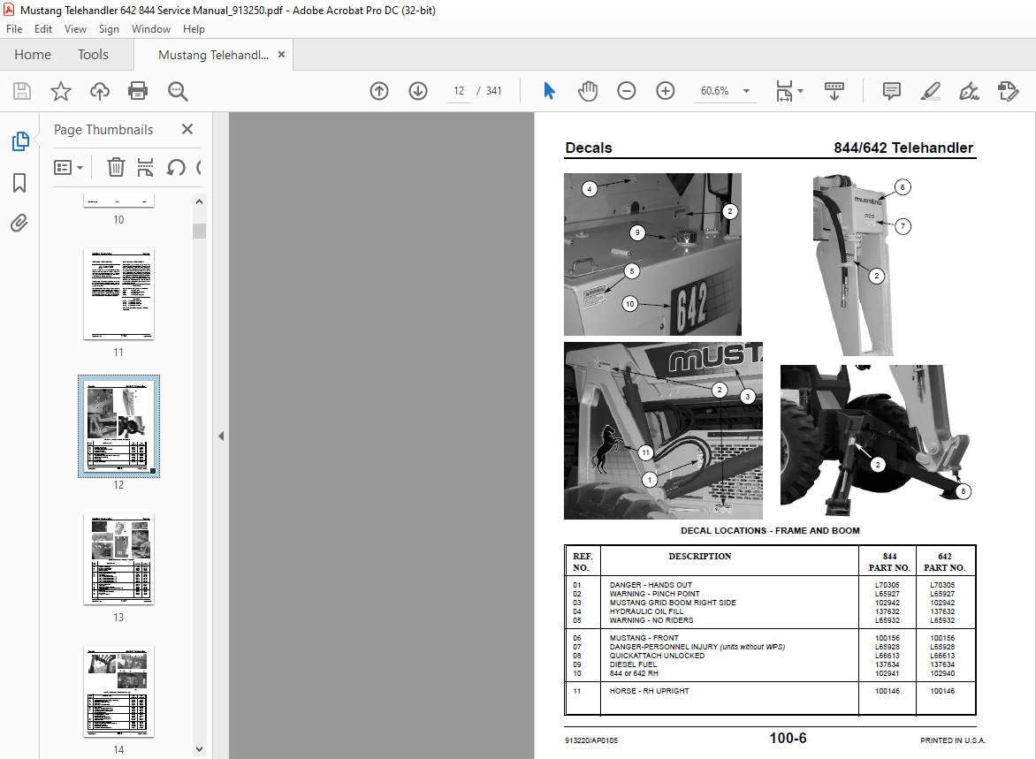This screenshot has height=759, width=1036.
Task: Collapse the navigation pane with arrow
Action: tap(221, 436)
